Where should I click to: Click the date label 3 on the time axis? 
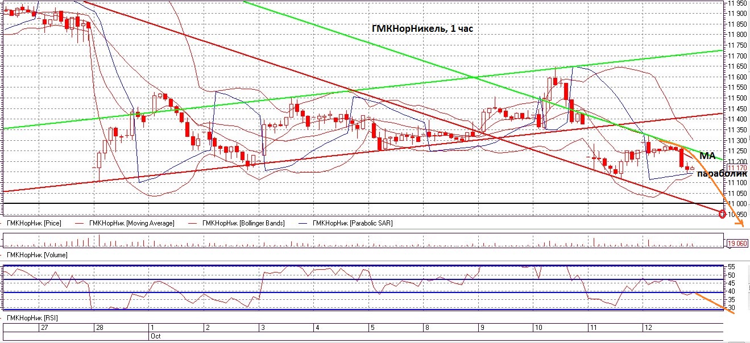tap(262, 328)
